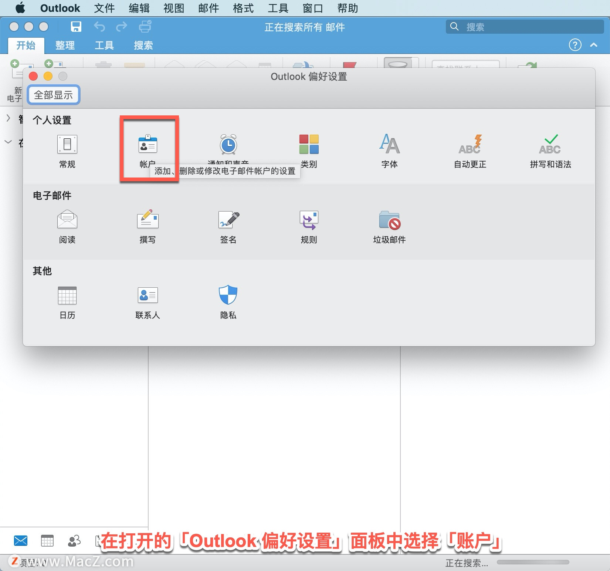
Task: Click the undo arrow icon
Action: [x=99, y=27]
